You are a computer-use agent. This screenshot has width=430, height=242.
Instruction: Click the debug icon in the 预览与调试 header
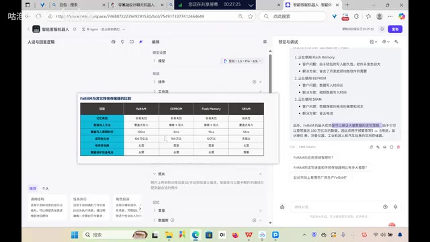click(x=396, y=42)
